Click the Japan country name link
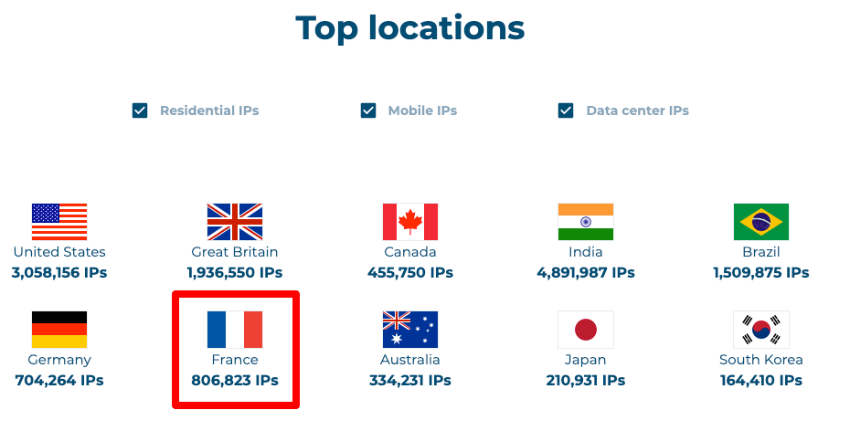 [586, 360]
